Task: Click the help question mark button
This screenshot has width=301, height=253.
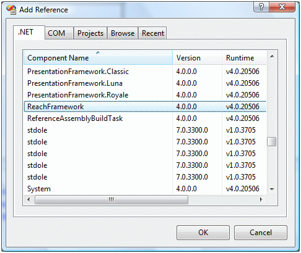Action: tap(261, 7)
